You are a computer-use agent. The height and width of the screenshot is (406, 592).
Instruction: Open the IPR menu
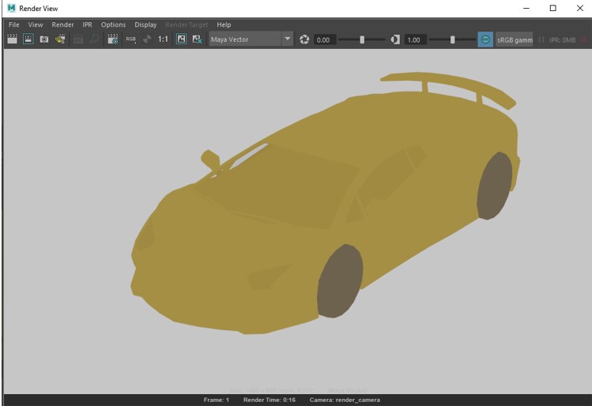[x=87, y=24]
